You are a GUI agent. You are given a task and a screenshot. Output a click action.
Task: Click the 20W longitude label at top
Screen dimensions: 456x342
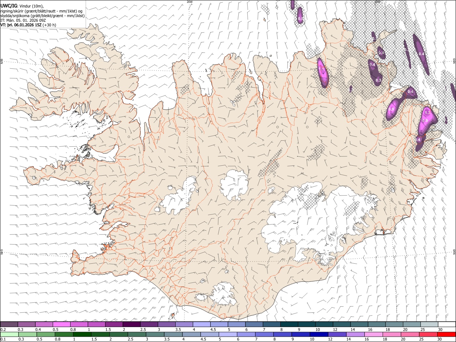(x=190, y=1)
